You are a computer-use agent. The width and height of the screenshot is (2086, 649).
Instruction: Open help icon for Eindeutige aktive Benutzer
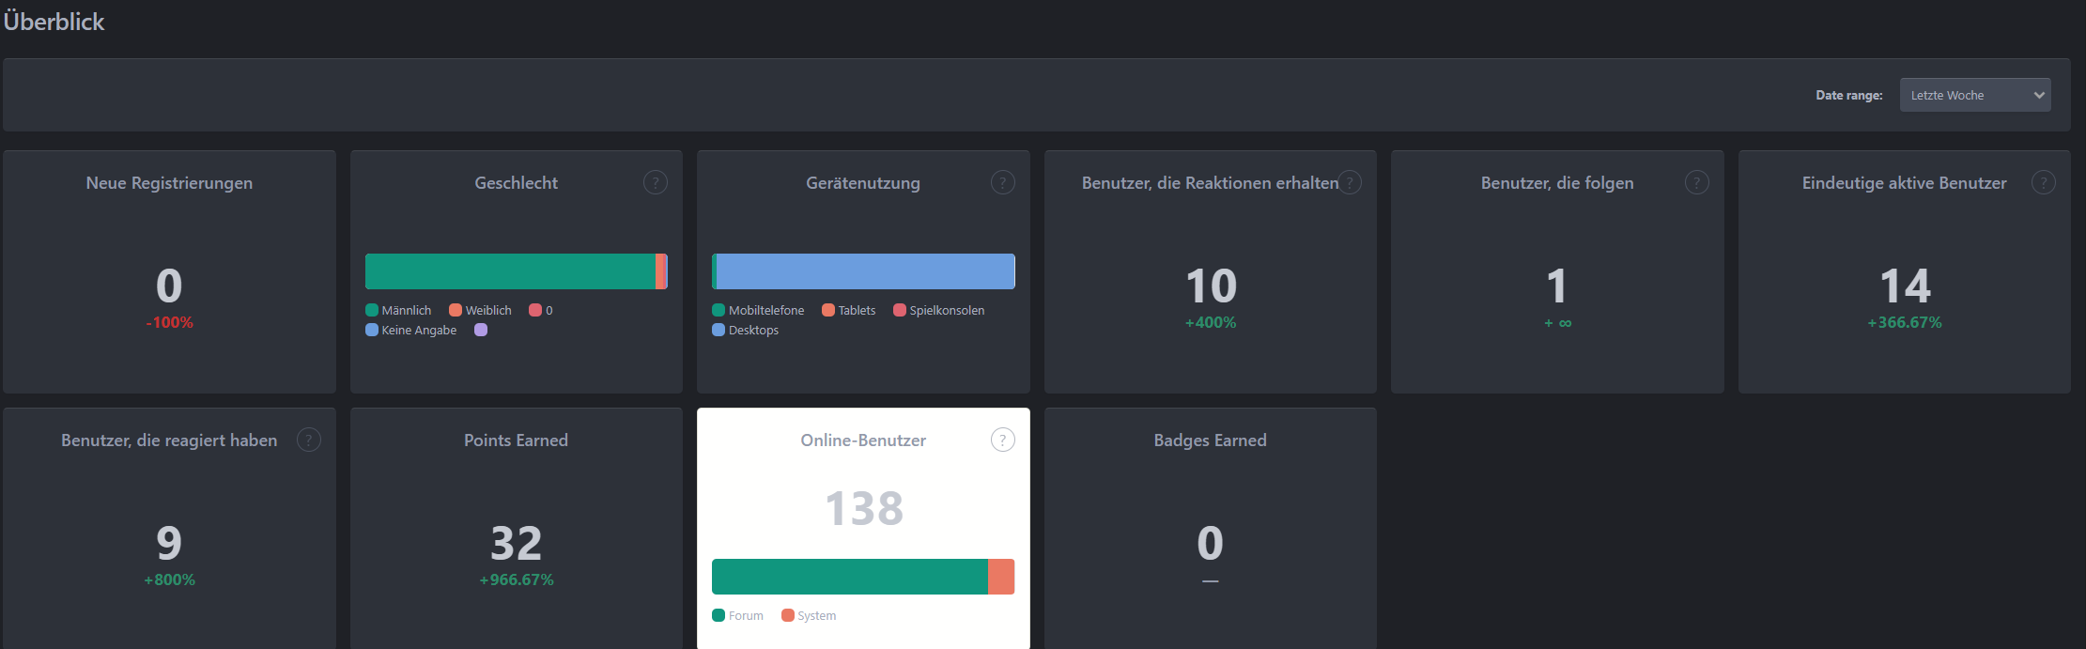tap(2044, 182)
